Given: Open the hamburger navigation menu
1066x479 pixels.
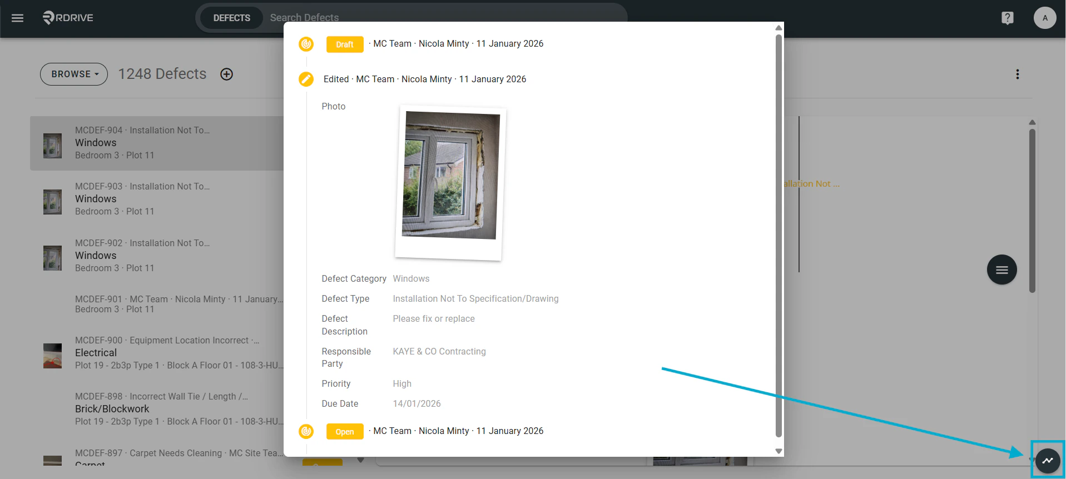Looking at the screenshot, I should click(x=18, y=18).
